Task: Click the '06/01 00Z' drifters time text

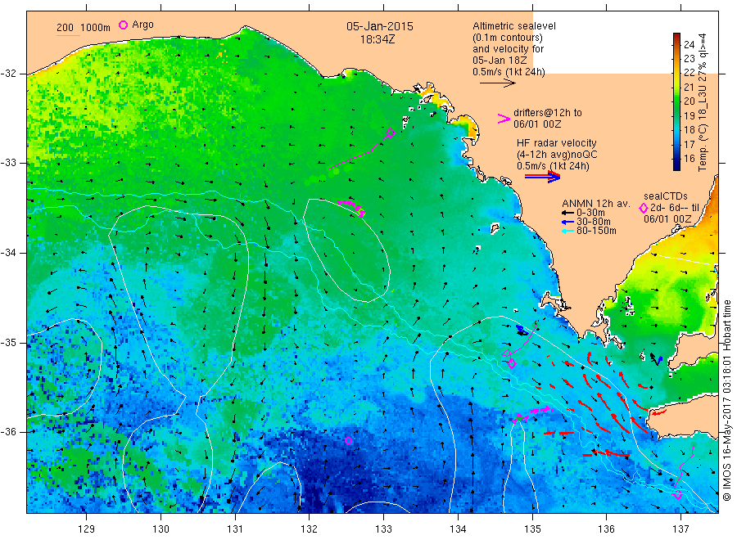Action: [x=537, y=124]
